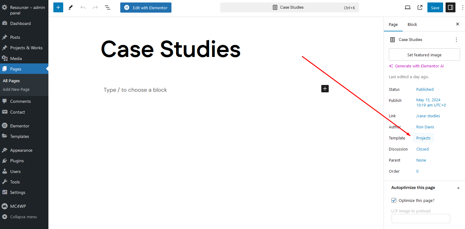Select Add New Page submenu link
This screenshot has width=465, height=229.
16,89
